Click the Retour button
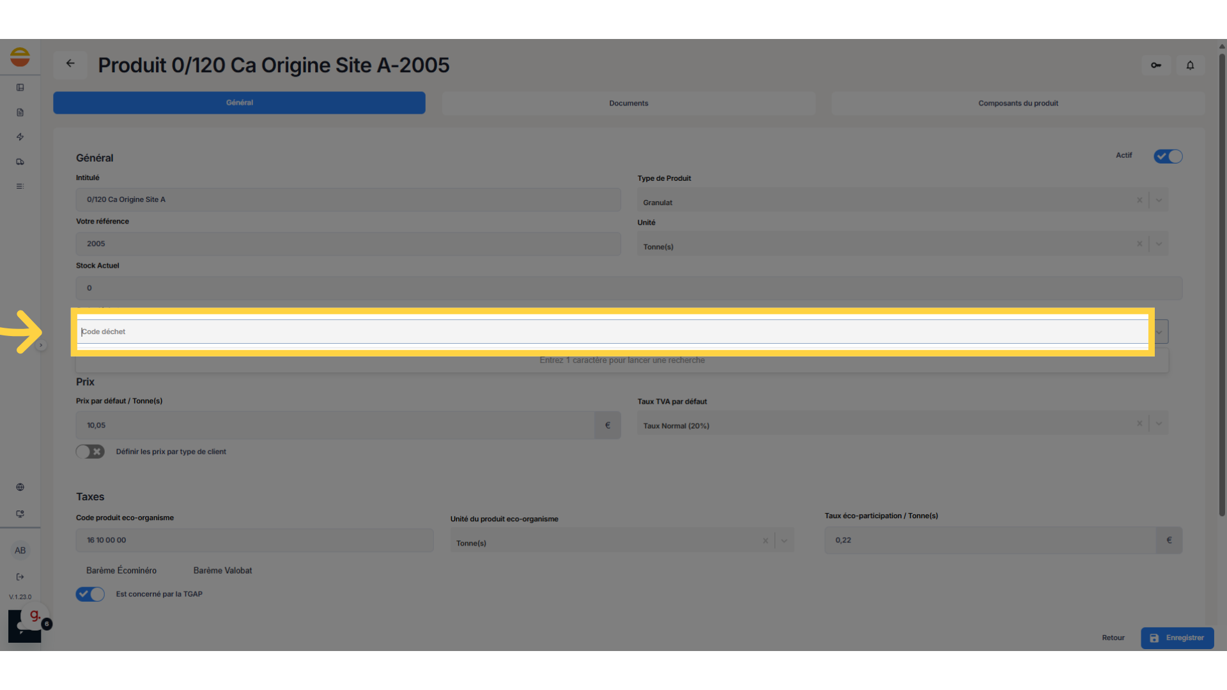Screen dimensions: 1227x690 [x=1113, y=638]
